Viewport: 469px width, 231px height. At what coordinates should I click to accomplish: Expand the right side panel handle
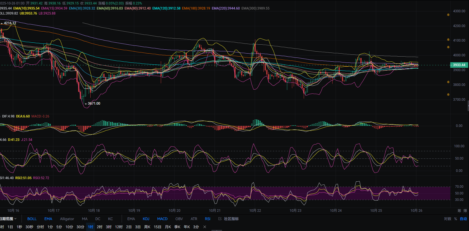pos(468,106)
